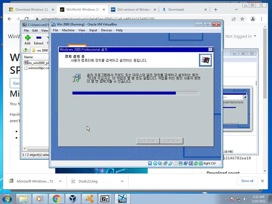Image resolution: width=272 pixels, height=204 pixels.
Task: Switch to 7-Zip in the taskbar
Action: point(105,199)
